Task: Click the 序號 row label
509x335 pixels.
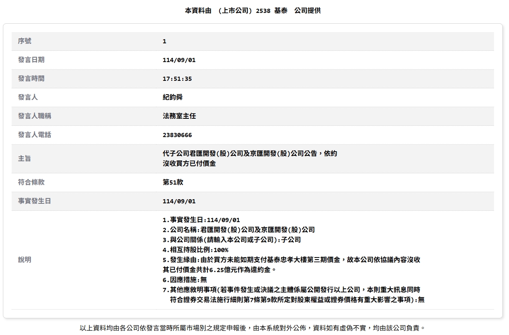Action: click(x=25, y=41)
